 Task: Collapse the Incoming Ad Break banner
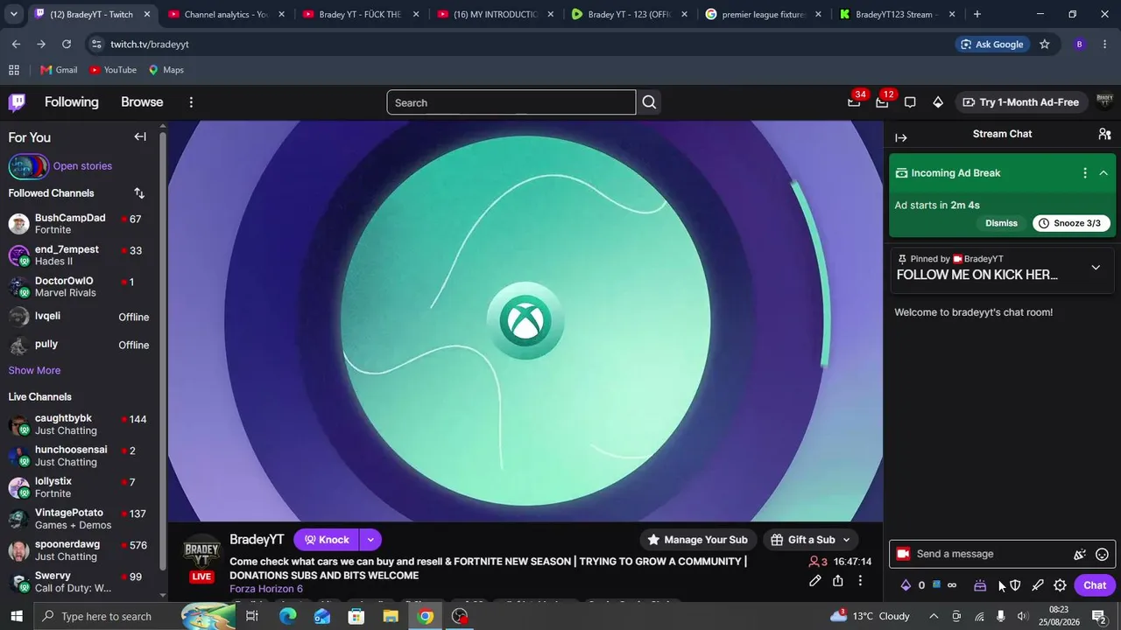(x=1103, y=172)
